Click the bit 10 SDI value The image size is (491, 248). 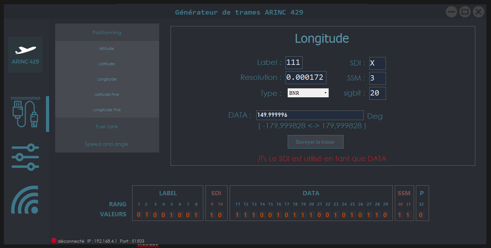[220, 215]
